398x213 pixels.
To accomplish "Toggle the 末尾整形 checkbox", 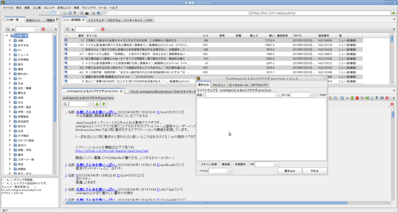I will tap(232, 164).
